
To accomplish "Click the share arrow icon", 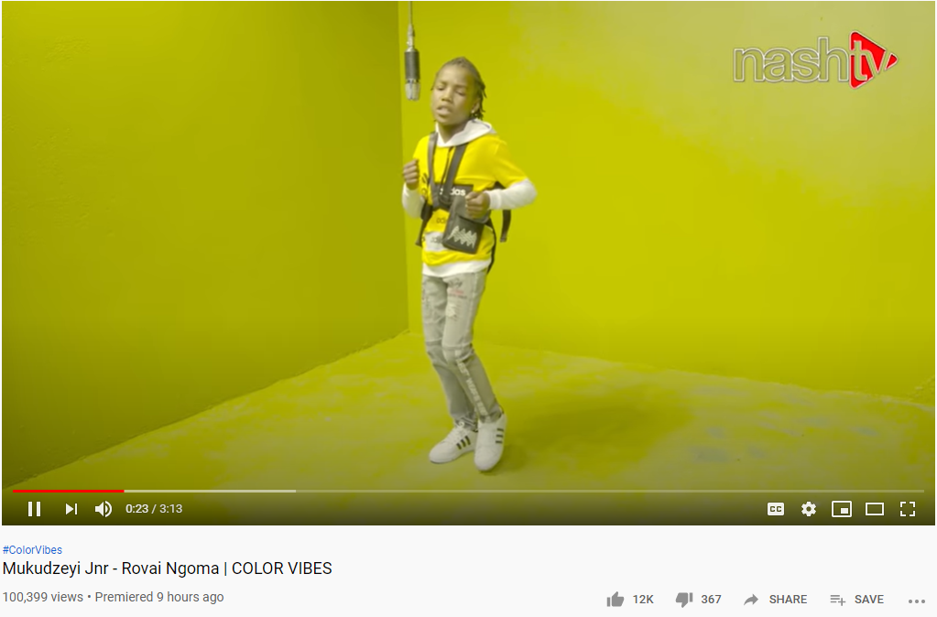I will tap(751, 599).
